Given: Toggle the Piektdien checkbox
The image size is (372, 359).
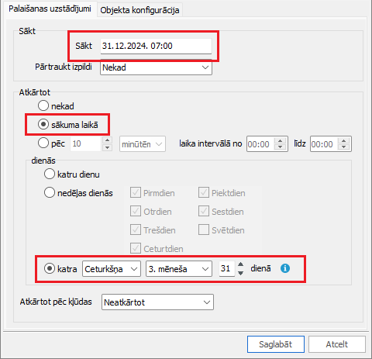Looking at the screenshot, I should click(204, 192).
